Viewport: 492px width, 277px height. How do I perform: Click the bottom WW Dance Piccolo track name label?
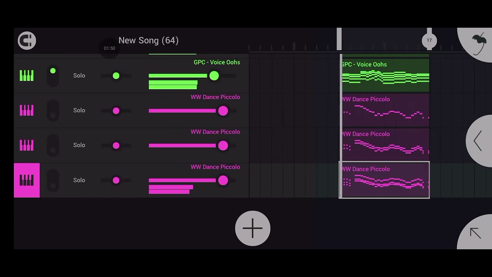[x=215, y=167]
